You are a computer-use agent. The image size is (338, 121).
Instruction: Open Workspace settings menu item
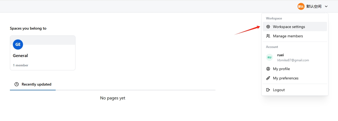click(x=289, y=27)
